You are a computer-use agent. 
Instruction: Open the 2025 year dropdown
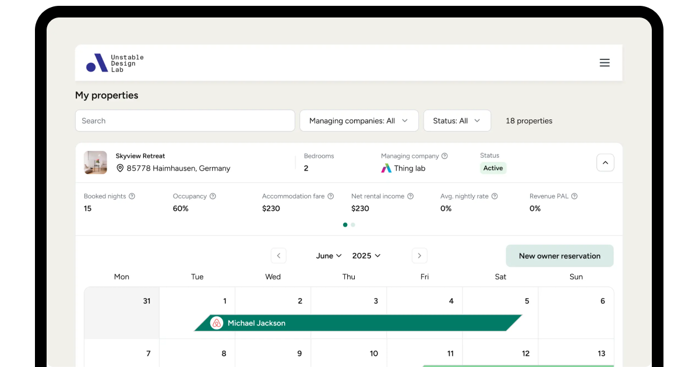[366, 256]
